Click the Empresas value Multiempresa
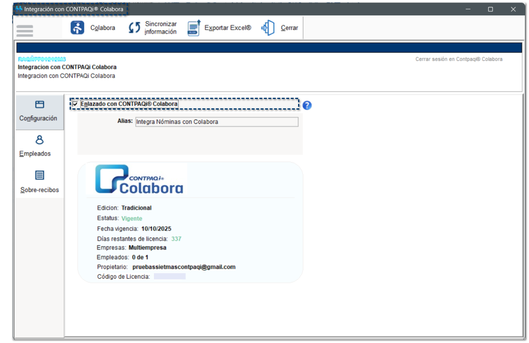529x343 pixels. [147, 247]
